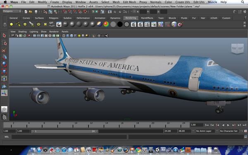Enable select by object type mode

pos(50,12)
